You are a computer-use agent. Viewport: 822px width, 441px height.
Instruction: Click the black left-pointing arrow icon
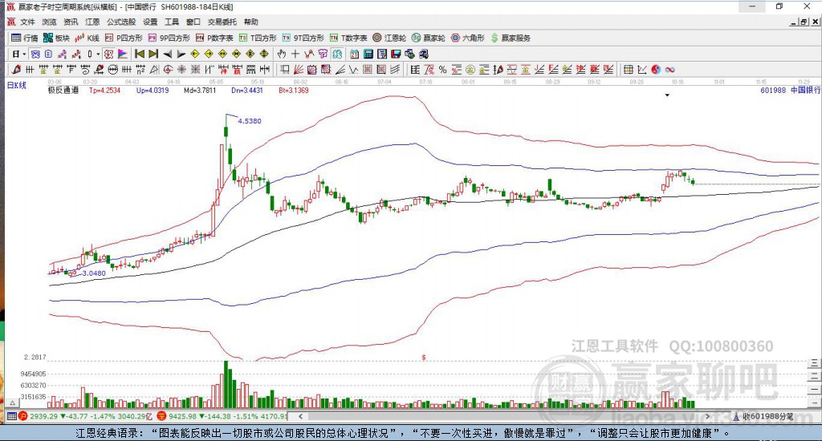click(167, 54)
